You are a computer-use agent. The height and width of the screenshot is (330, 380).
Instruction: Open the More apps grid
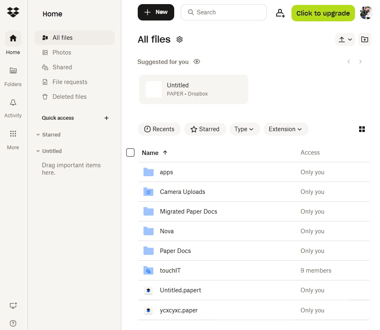(x=13, y=134)
